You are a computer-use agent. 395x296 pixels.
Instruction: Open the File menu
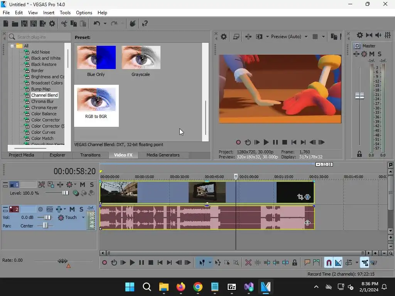pos(6,13)
